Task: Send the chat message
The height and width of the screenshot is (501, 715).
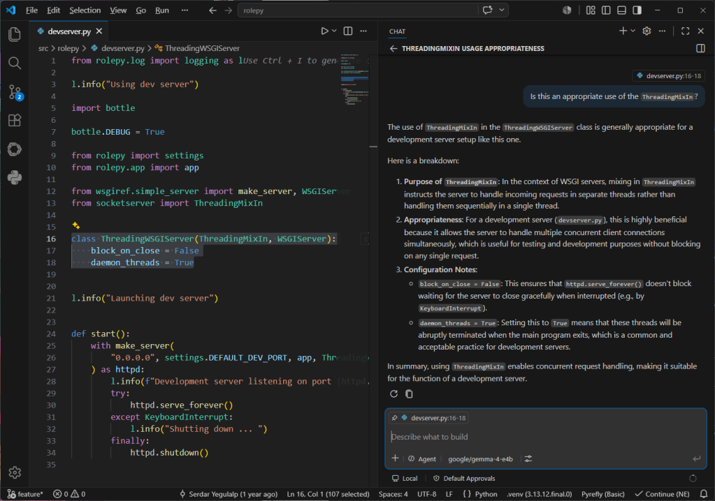Action: [x=696, y=458]
